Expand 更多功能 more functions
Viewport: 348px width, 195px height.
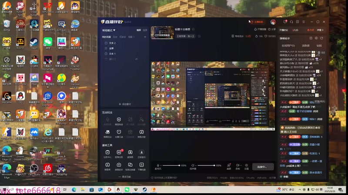(125, 177)
